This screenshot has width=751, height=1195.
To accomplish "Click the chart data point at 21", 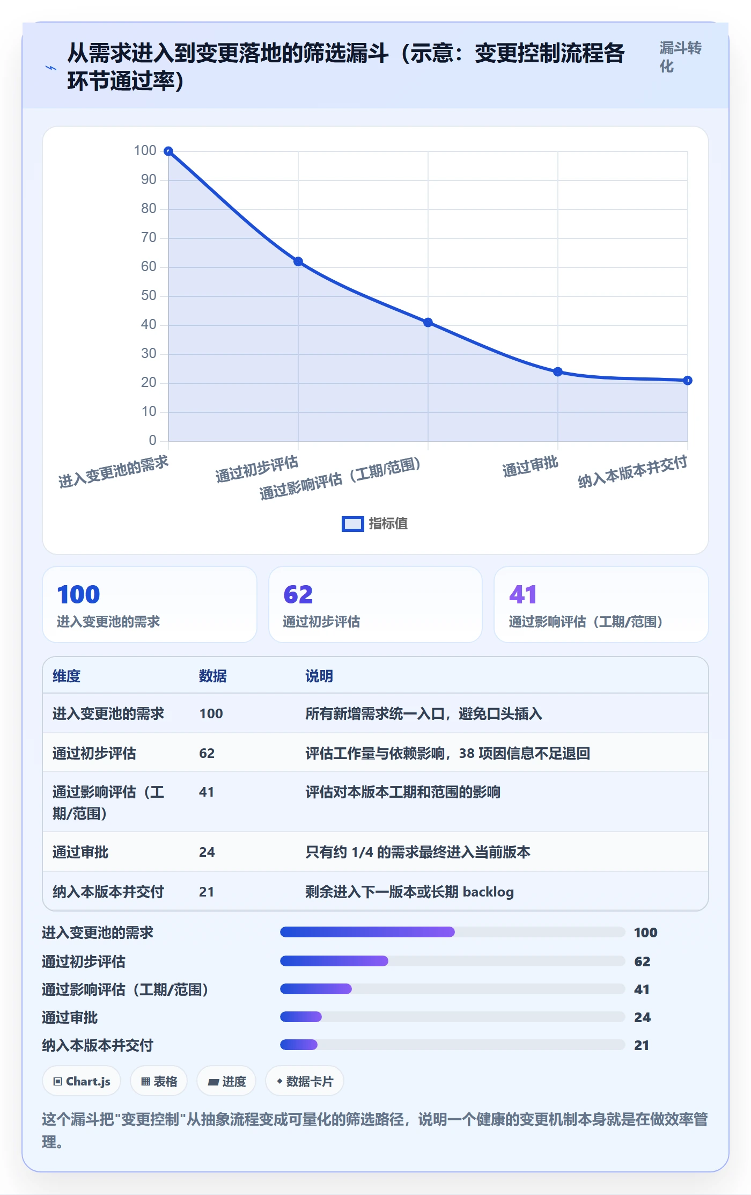I will click(688, 381).
